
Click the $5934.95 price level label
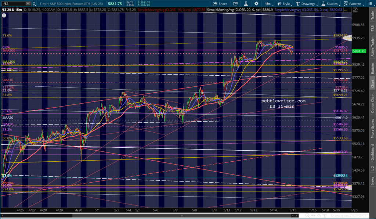(x=340, y=36)
